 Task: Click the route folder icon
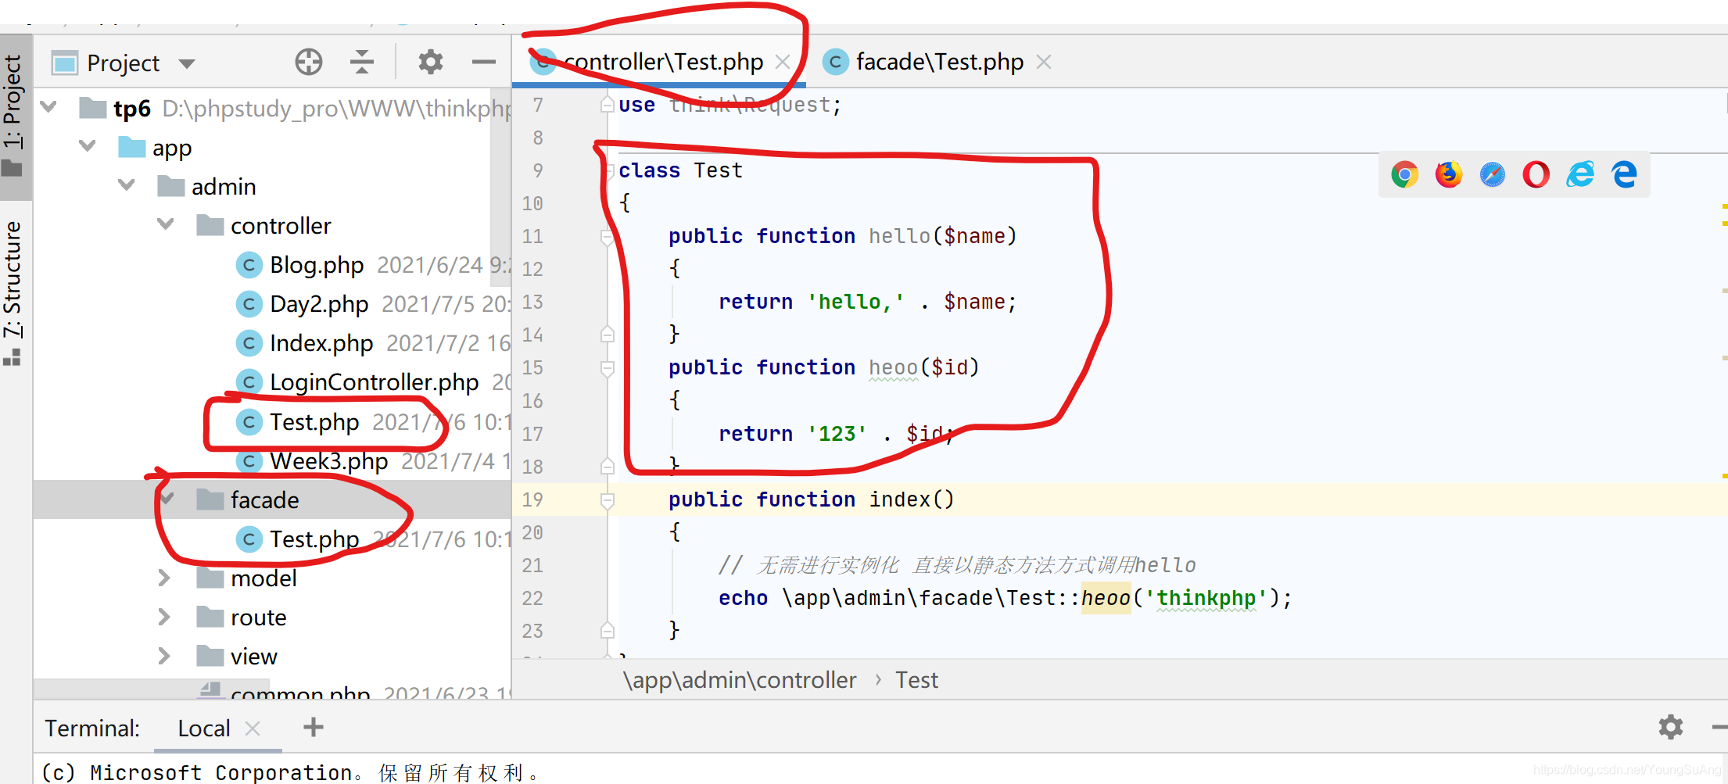210,617
